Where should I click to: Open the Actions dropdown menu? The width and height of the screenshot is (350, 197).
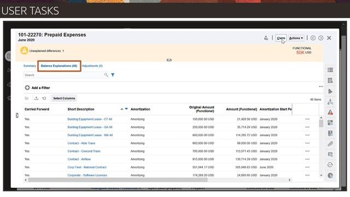click(296, 38)
